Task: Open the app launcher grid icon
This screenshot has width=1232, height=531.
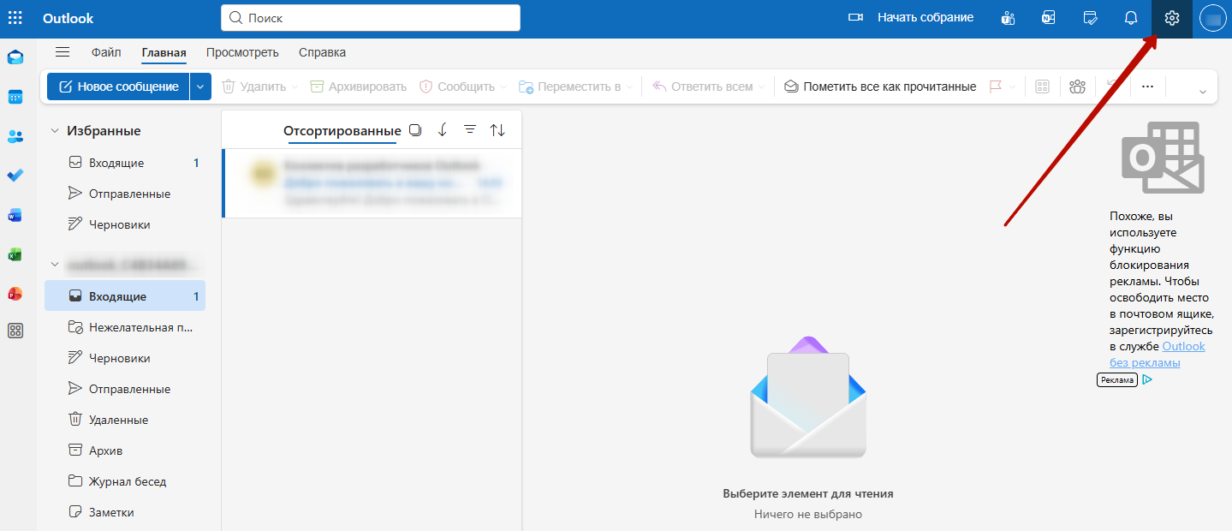Action: [x=15, y=18]
